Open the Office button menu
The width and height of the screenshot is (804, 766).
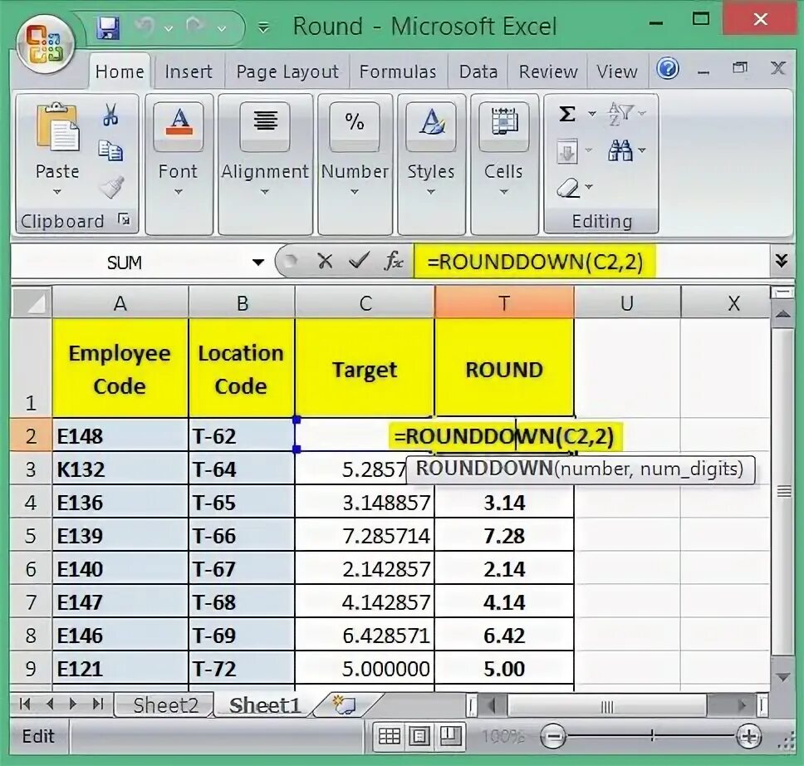pos(46,44)
